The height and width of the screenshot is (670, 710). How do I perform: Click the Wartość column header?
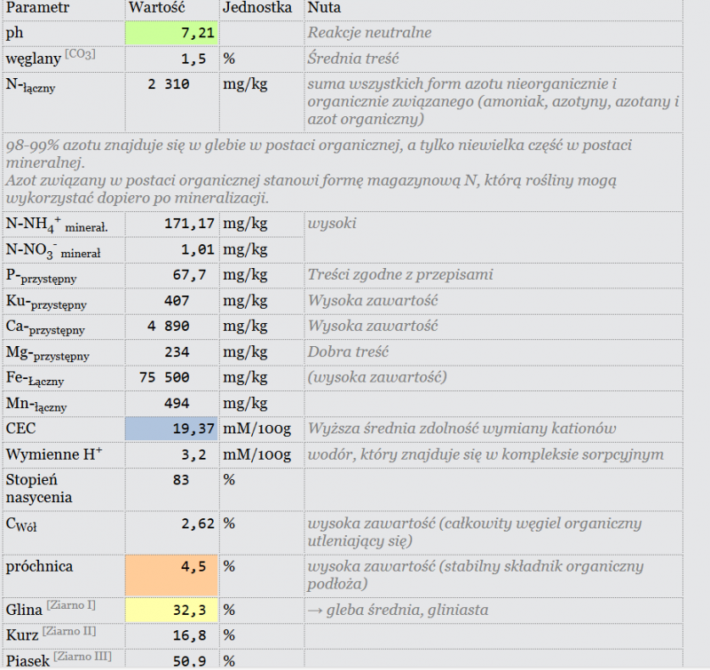[157, 8]
